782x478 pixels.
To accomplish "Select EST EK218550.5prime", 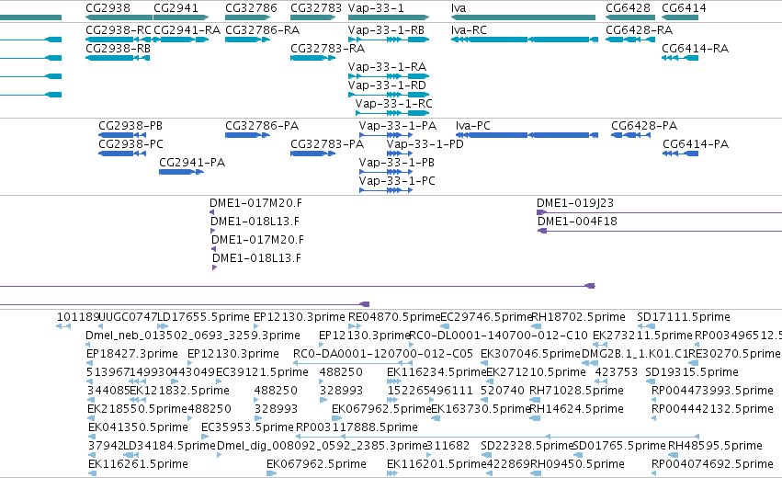I will coord(137,410).
